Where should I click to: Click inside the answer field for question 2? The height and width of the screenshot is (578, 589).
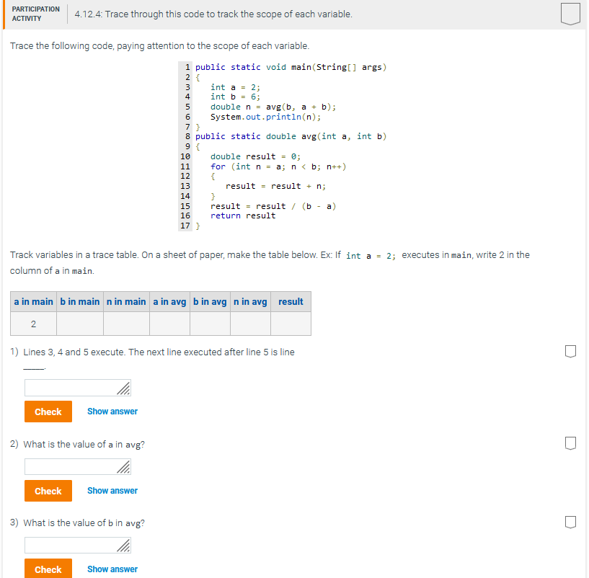click(x=72, y=466)
